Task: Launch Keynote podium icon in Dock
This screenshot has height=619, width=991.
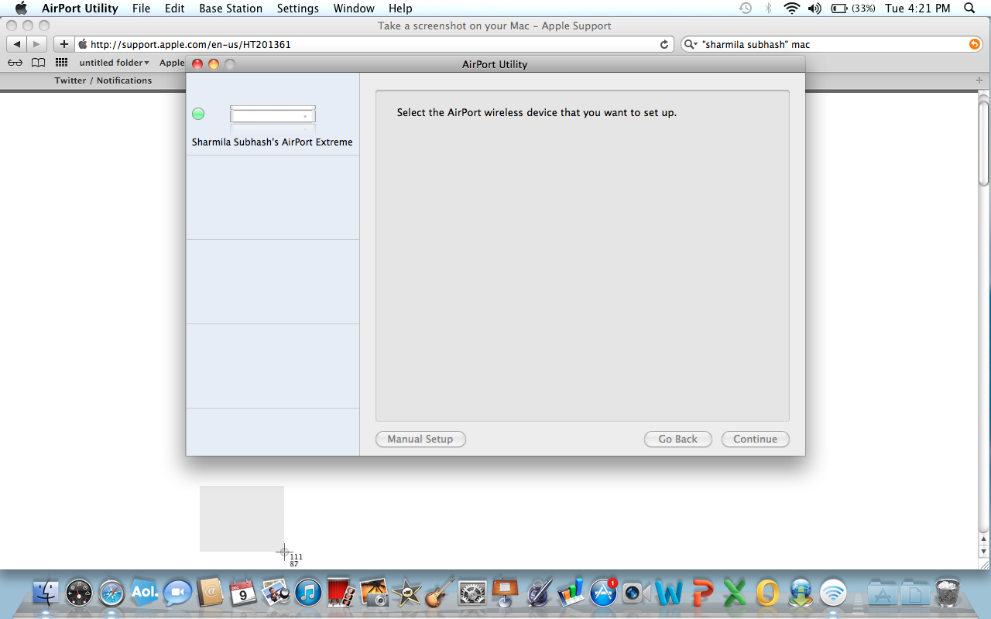Action: click(x=505, y=593)
